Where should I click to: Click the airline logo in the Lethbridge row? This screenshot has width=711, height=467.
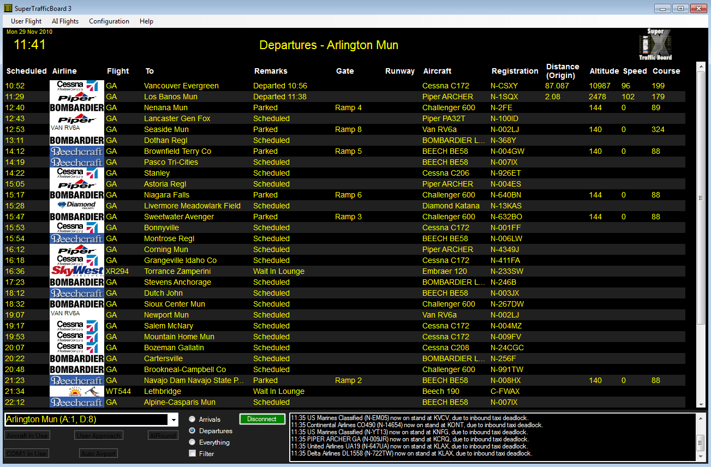tap(77, 391)
